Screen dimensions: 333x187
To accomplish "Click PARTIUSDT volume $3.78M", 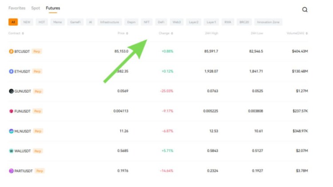I will (302, 171).
